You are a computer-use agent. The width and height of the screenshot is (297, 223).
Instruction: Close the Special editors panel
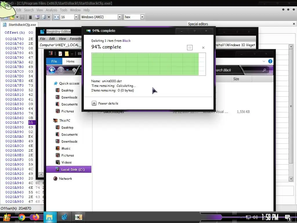point(294,24)
